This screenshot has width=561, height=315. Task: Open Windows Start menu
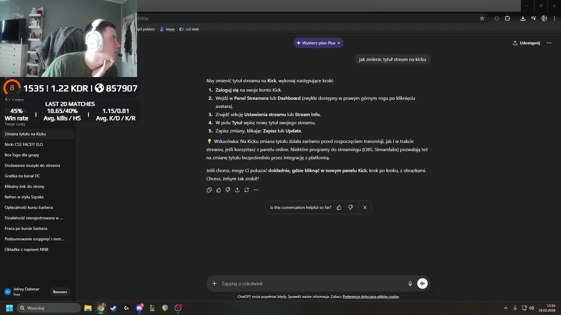tap(9, 308)
